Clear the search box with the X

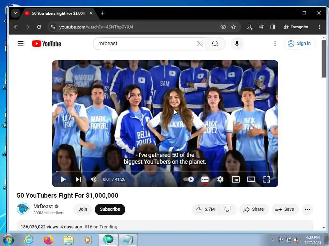click(200, 44)
